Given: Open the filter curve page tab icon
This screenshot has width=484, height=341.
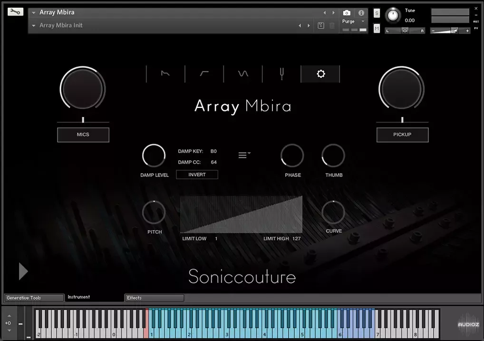Looking at the screenshot, I should pos(204,74).
